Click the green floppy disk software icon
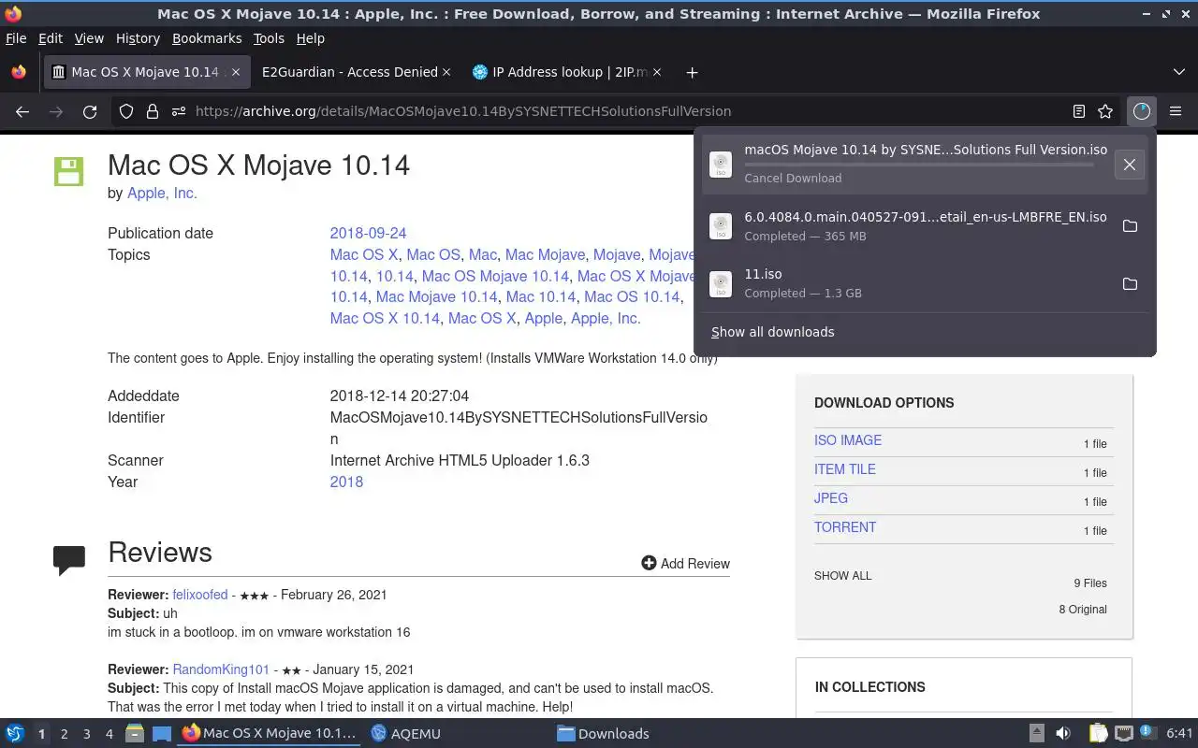The height and width of the screenshot is (748, 1198). 68,171
